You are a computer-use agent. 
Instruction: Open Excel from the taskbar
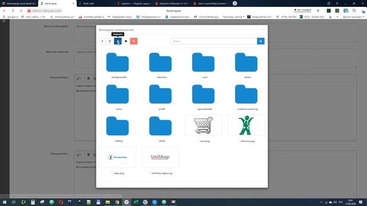pyautogui.click(x=136, y=202)
